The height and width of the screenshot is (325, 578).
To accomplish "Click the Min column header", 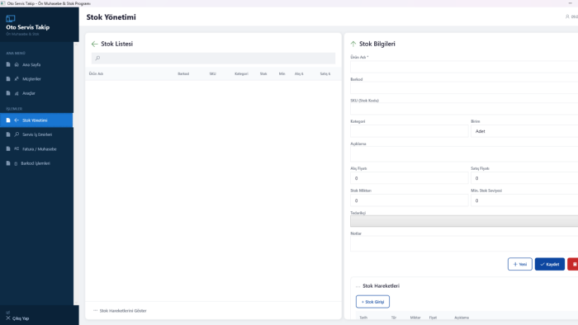I will tap(282, 73).
